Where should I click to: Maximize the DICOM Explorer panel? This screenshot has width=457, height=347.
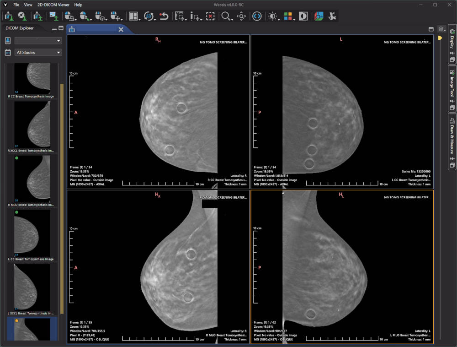tap(61, 28)
